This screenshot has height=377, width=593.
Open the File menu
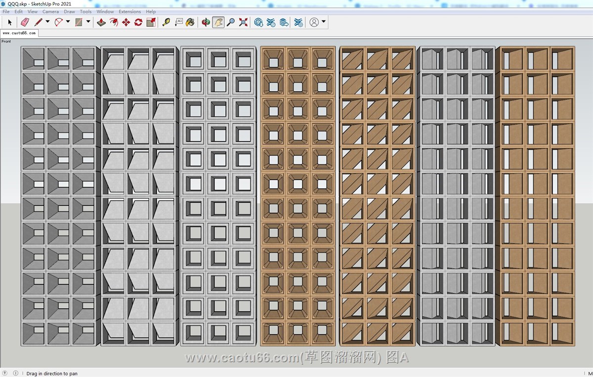point(6,11)
